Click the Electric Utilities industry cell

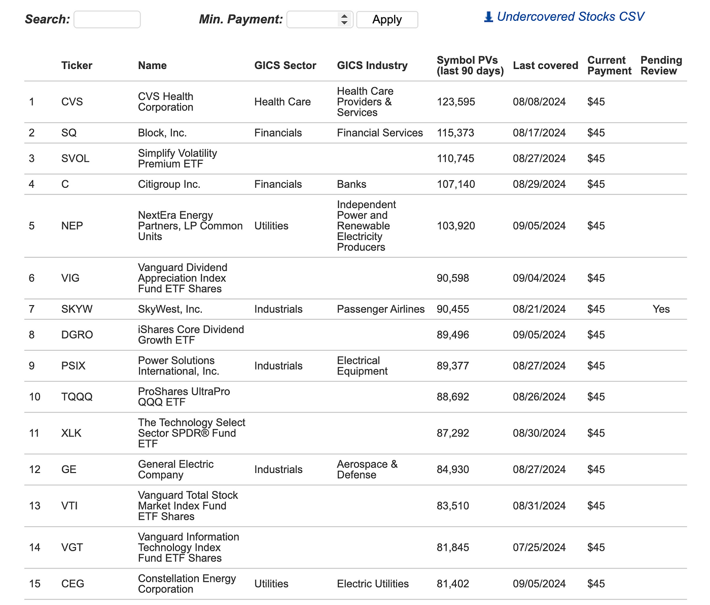click(x=373, y=584)
